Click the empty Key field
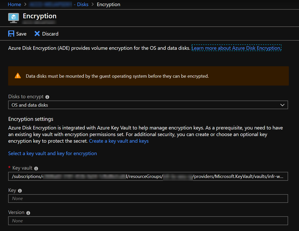Image resolution: width=299 pixels, height=231 pixels. point(148,198)
